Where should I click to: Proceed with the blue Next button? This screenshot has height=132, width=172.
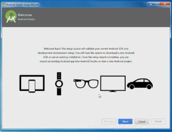tap(125, 122)
